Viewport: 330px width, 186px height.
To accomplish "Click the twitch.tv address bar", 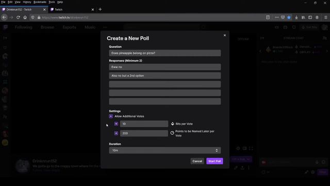I will [147, 18].
